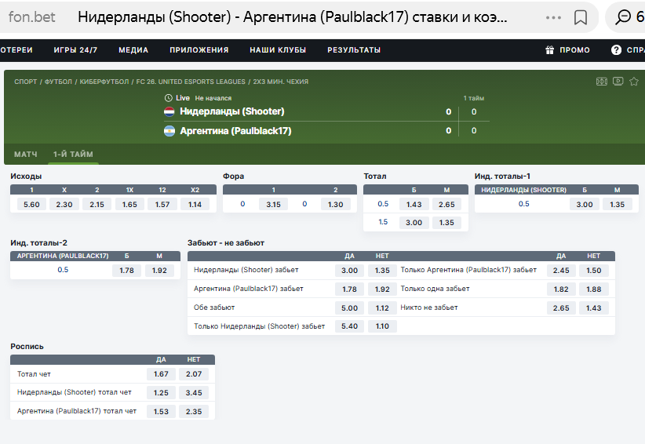Click the zoom-out magnifier icon
The height and width of the screenshot is (444, 645).
click(623, 16)
